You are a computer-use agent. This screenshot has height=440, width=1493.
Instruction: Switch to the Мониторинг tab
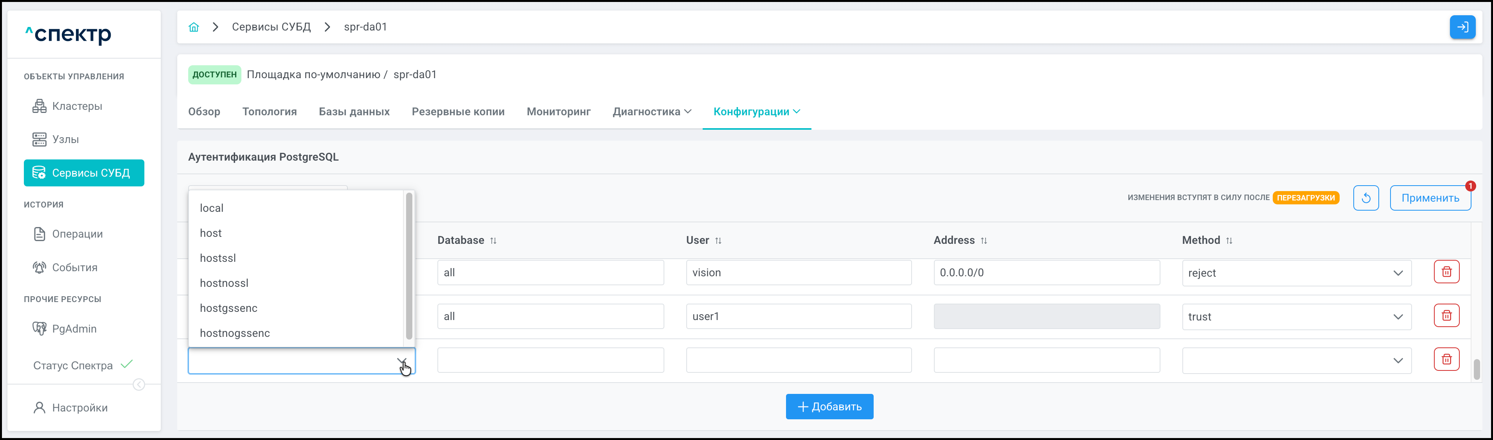click(x=558, y=112)
